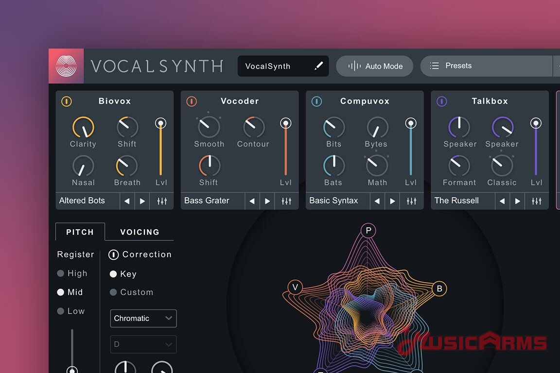Screen dimensions: 560x373
Task: Select the High register option
Action: click(61, 273)
